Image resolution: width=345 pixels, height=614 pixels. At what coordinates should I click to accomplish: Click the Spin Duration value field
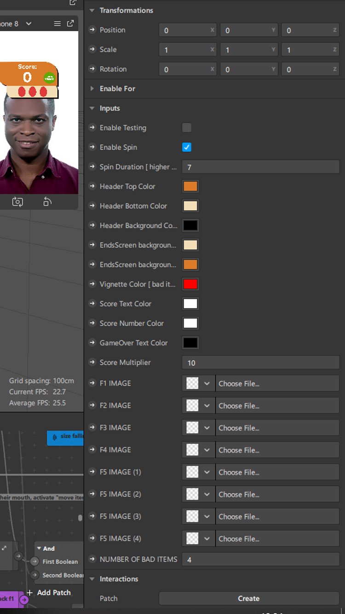[261, 167]
